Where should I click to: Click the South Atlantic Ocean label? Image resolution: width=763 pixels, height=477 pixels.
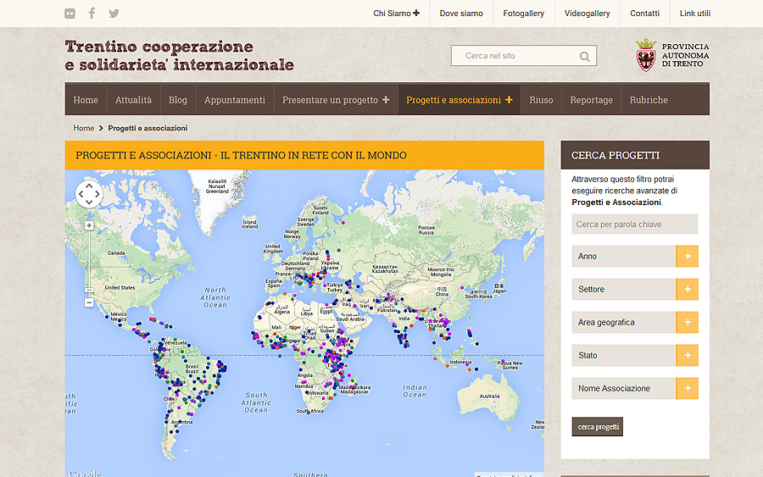[256, 402]
